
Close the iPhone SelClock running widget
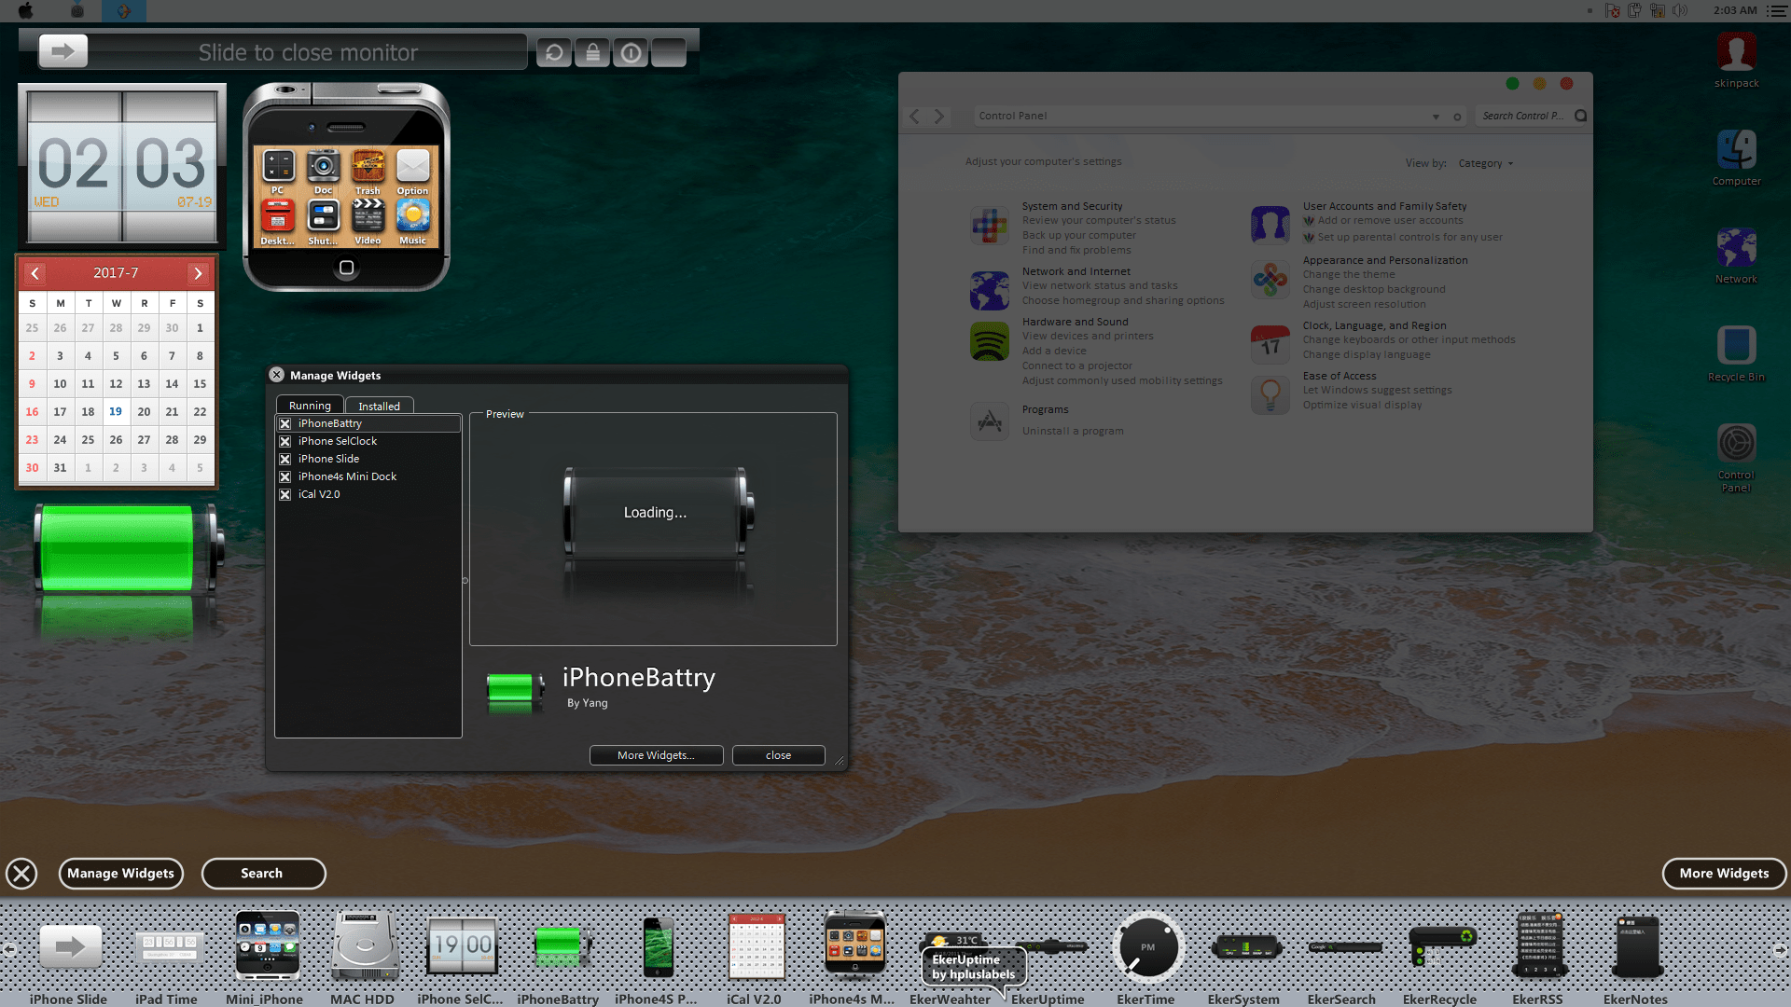285,442
